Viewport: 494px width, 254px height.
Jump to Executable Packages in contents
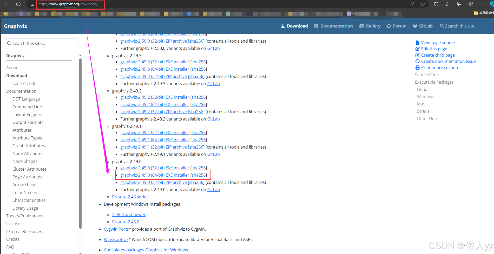(x=434, y=82)
